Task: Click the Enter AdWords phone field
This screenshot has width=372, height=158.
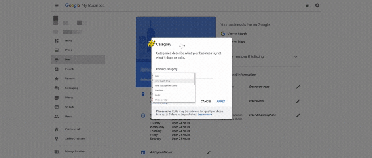Action: coord(262,115)
